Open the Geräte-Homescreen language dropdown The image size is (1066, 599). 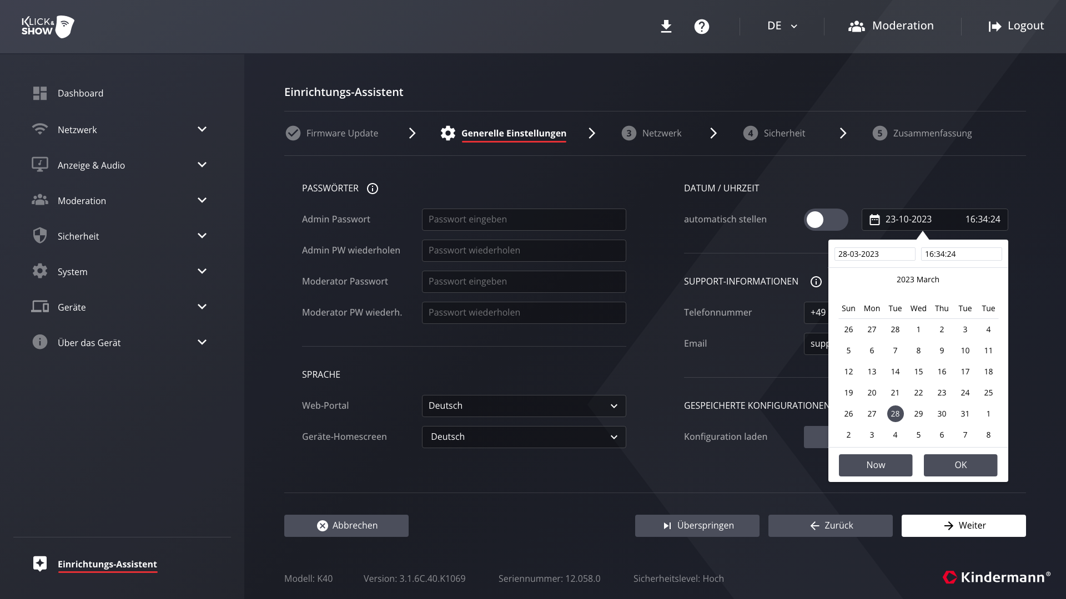coord(524,437)
